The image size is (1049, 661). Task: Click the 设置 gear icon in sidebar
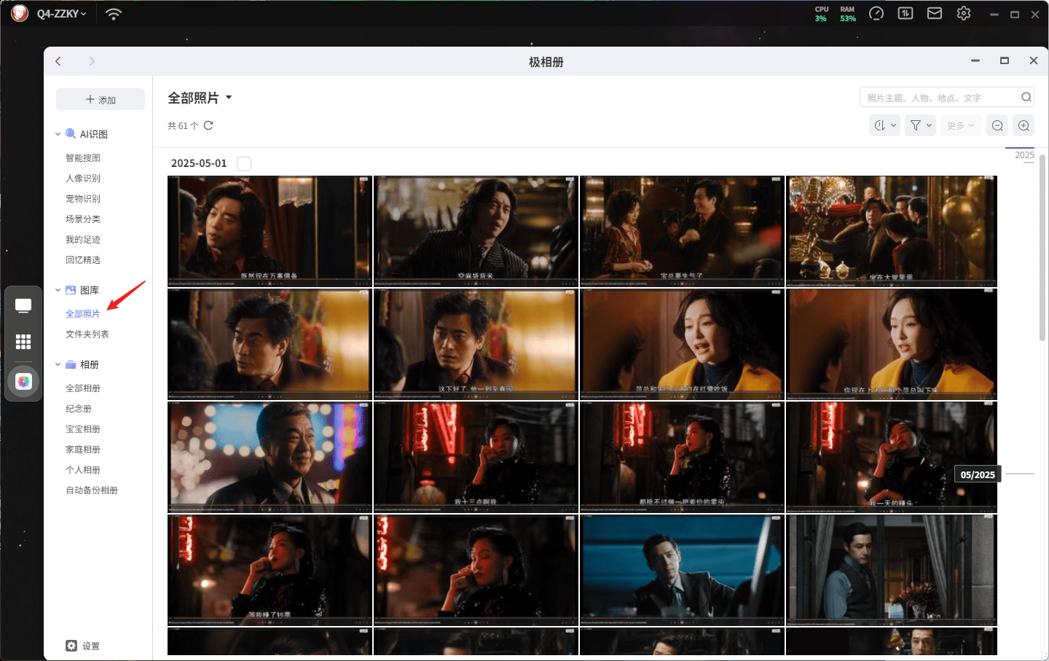click(71, 646)
